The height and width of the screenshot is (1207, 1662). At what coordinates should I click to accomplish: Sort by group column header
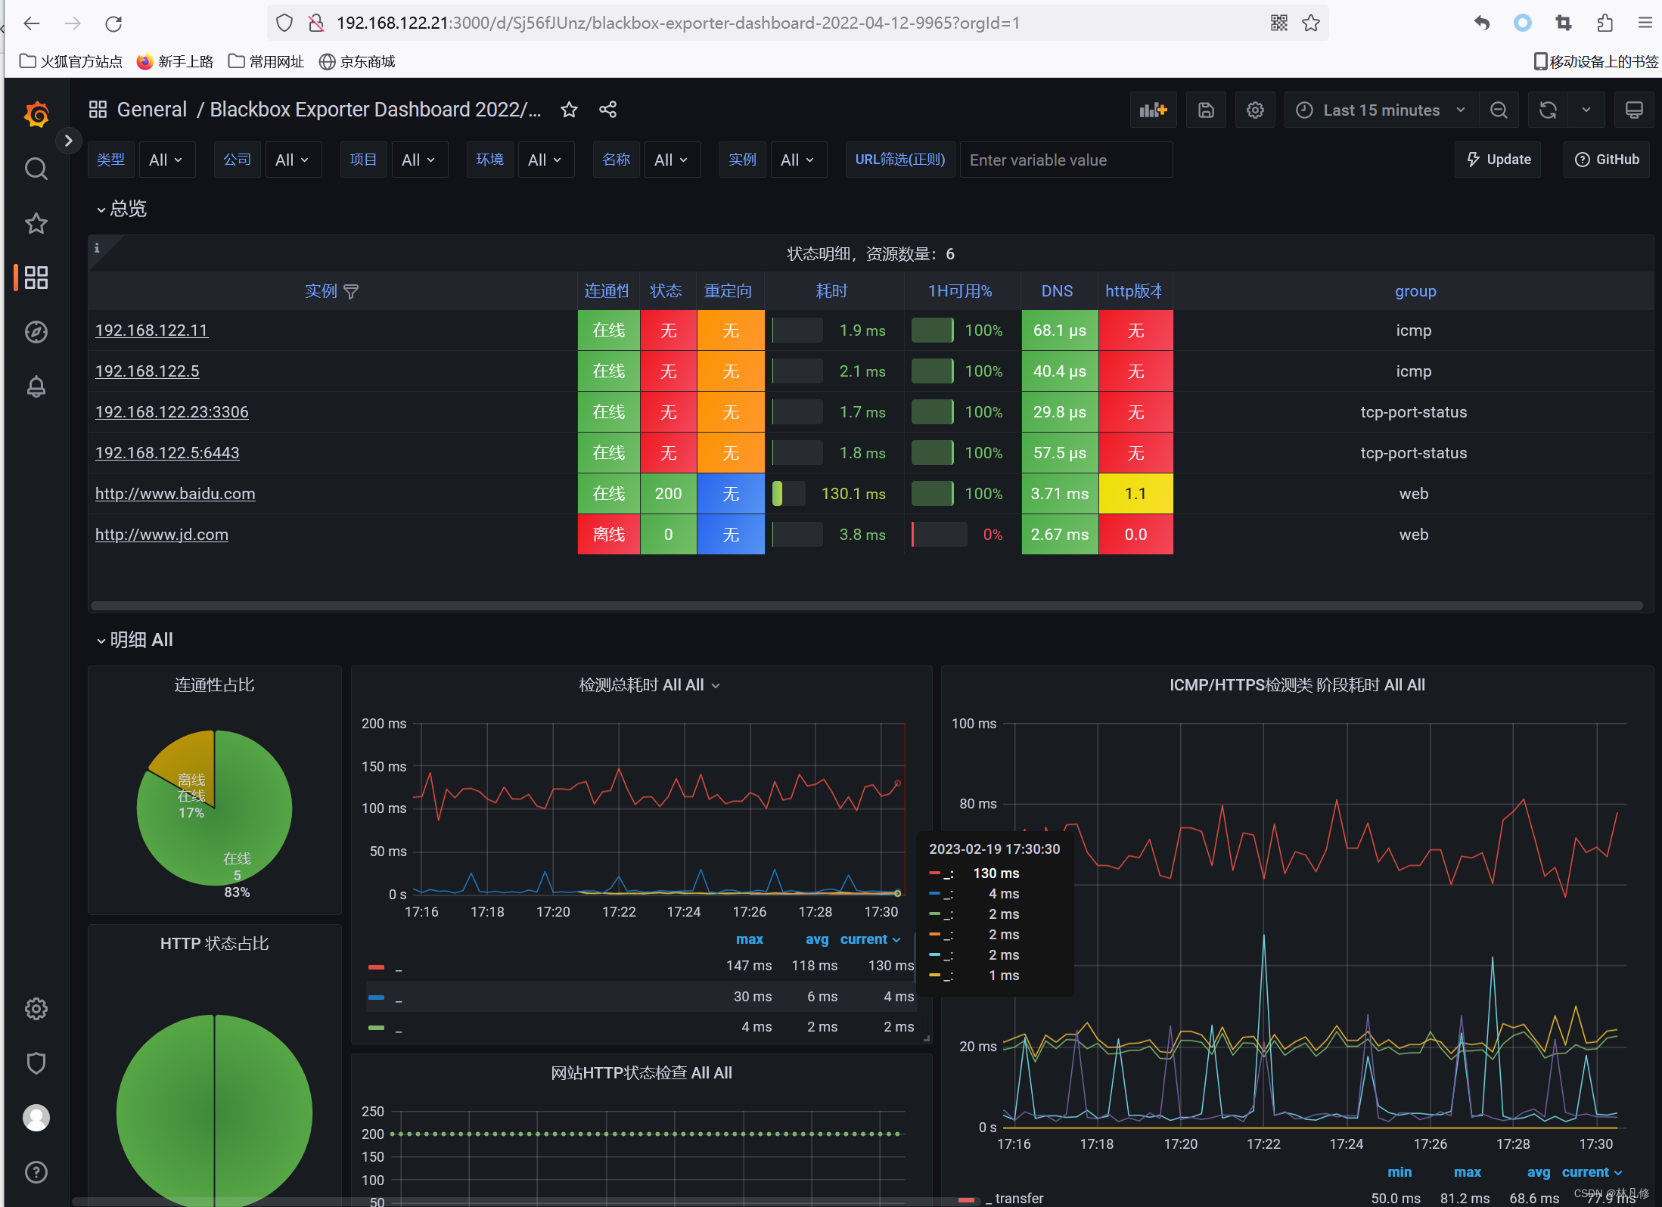click(x=1415, y=291)
